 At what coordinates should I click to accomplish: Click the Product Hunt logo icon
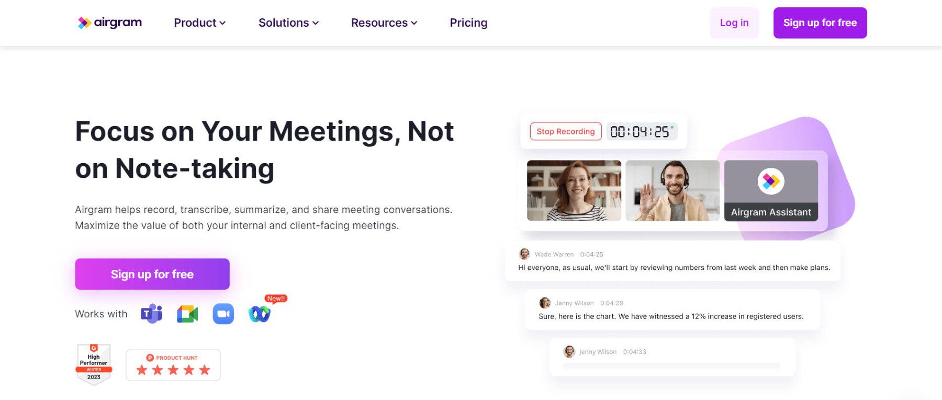(x=151, y=358)
